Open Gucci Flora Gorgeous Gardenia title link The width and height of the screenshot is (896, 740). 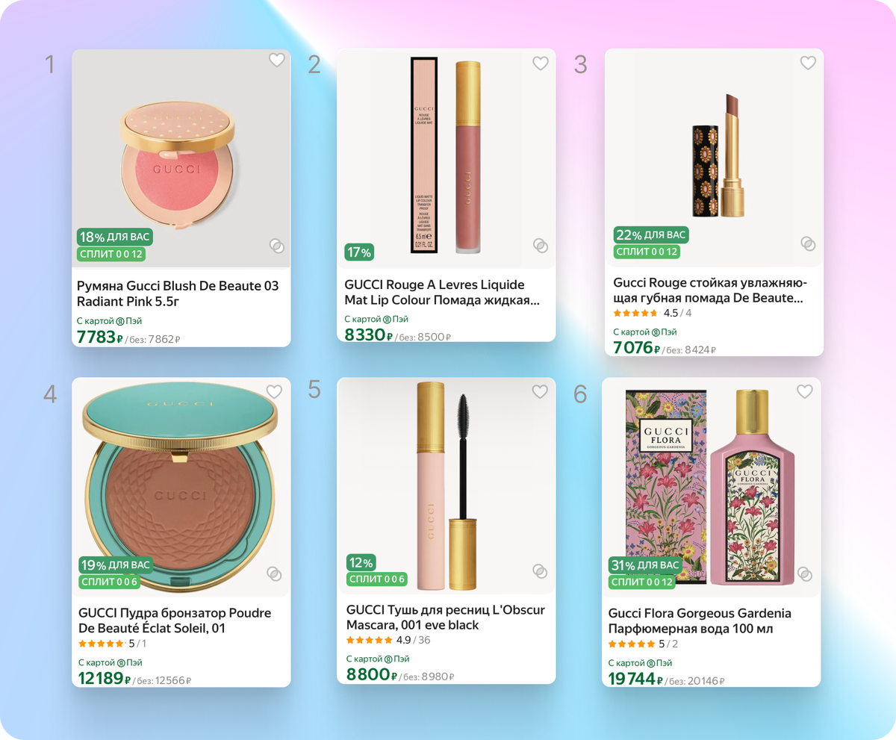pos(700,621)
